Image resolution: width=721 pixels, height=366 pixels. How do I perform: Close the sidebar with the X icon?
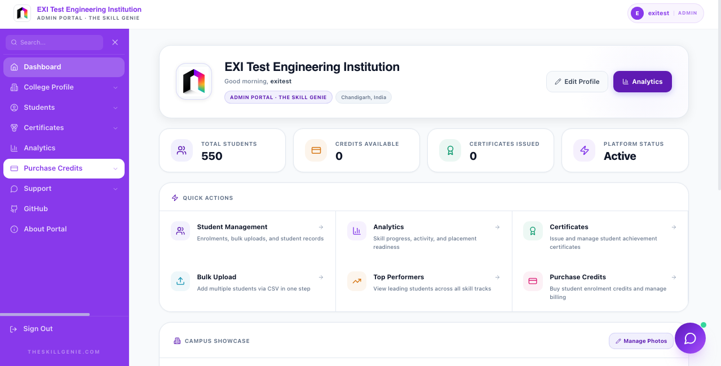(x=115, y=42)
